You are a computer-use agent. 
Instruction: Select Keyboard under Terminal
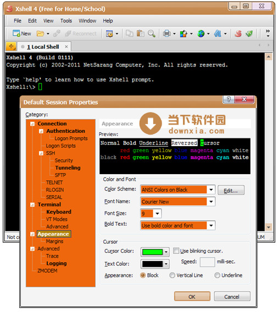[59, 212]
